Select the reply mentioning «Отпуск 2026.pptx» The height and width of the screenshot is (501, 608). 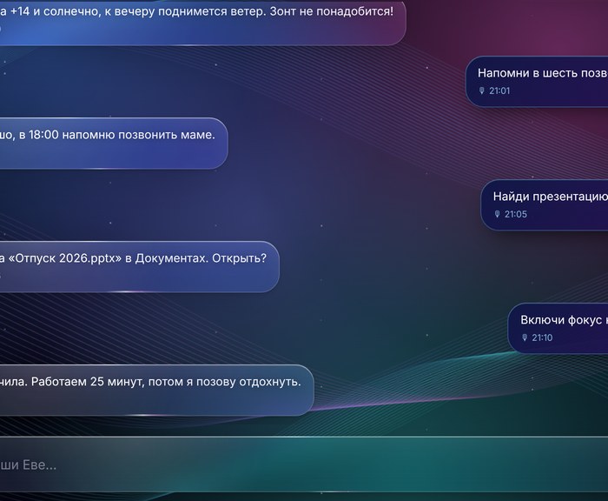pos(139,267)
